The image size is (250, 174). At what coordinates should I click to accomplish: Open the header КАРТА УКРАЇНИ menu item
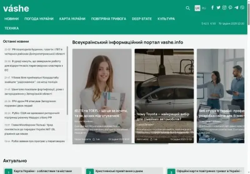pos(72,19)
